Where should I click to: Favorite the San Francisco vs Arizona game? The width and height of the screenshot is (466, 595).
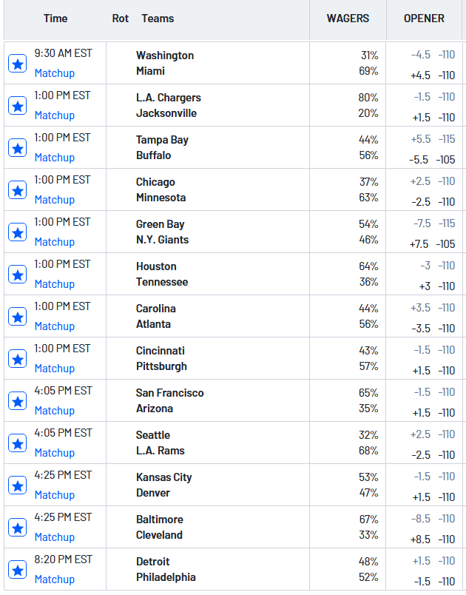(18, 401)
